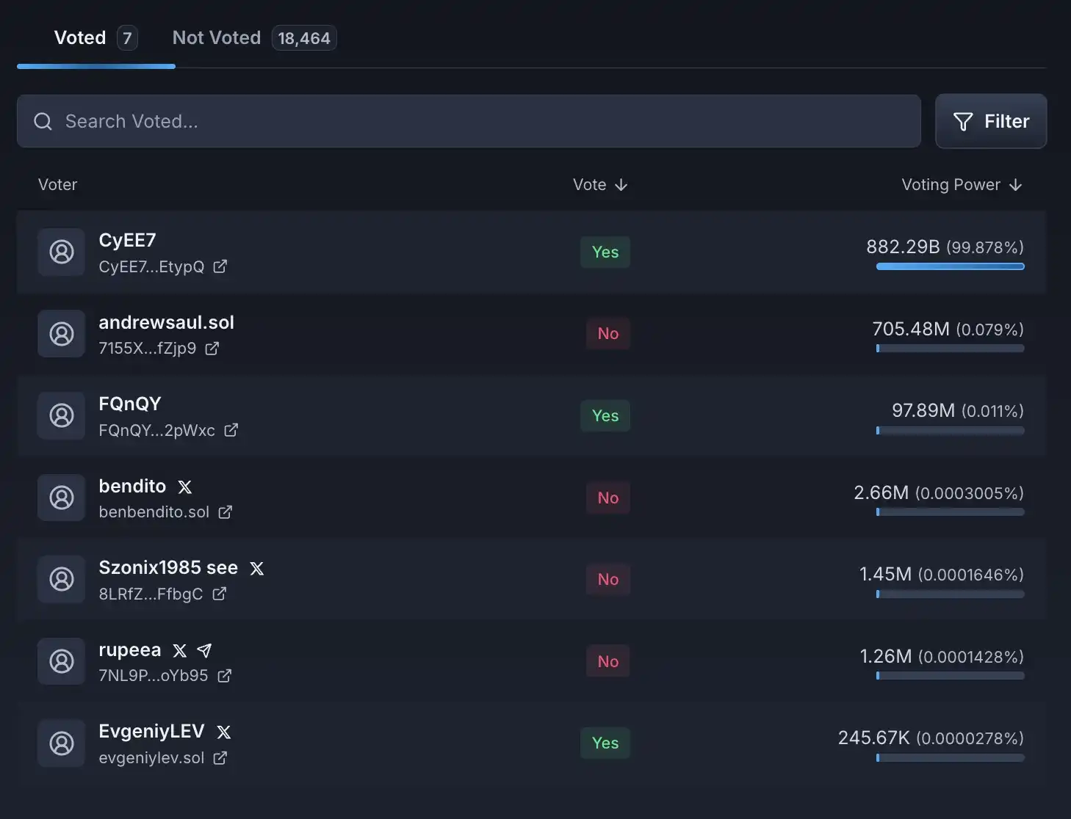Sort by Voting Power column arrow
Image resolution: width=1071 pixels, height=819 pixels.
tap(1015, 185)
